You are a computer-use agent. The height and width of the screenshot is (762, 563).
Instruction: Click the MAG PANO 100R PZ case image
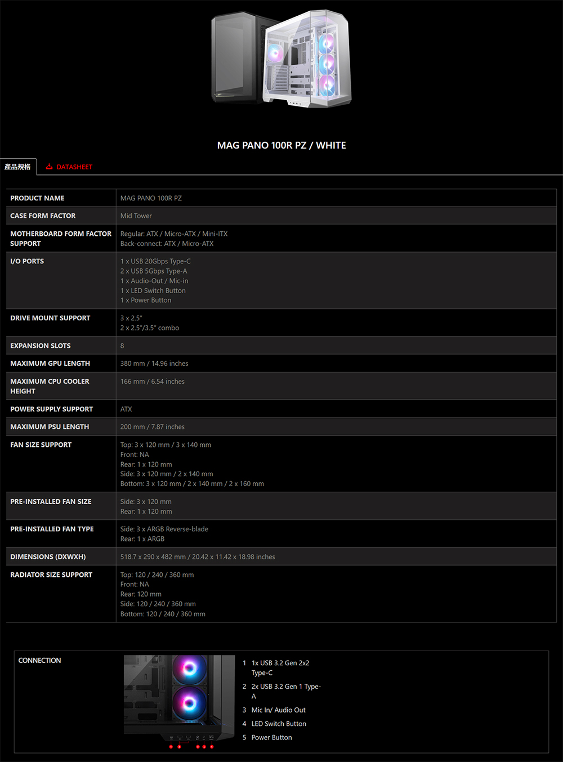click(281, 59)
